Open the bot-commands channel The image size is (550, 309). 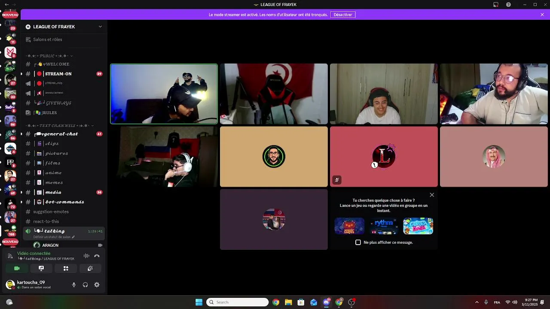click(x=64, y=202)
